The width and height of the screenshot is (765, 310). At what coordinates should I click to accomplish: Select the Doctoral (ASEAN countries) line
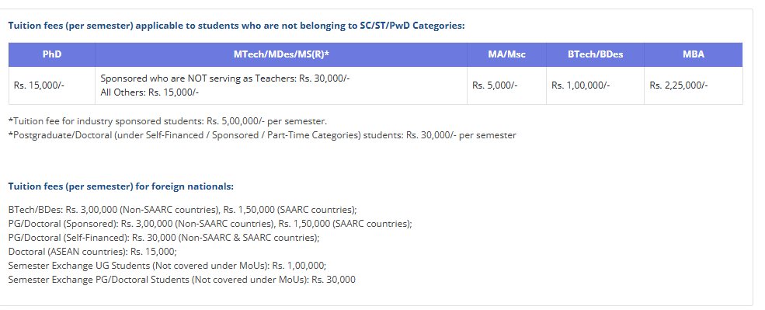pyautogui.click(x=92, y=252)
